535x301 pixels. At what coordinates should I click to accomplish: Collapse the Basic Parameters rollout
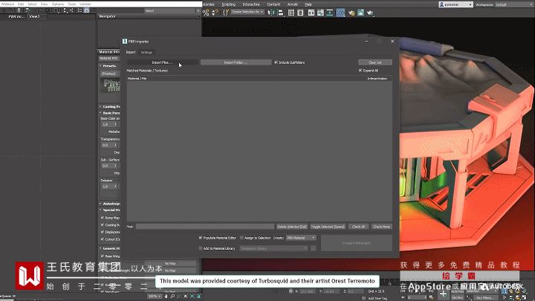pyautogui.click(x=109, y=113)
